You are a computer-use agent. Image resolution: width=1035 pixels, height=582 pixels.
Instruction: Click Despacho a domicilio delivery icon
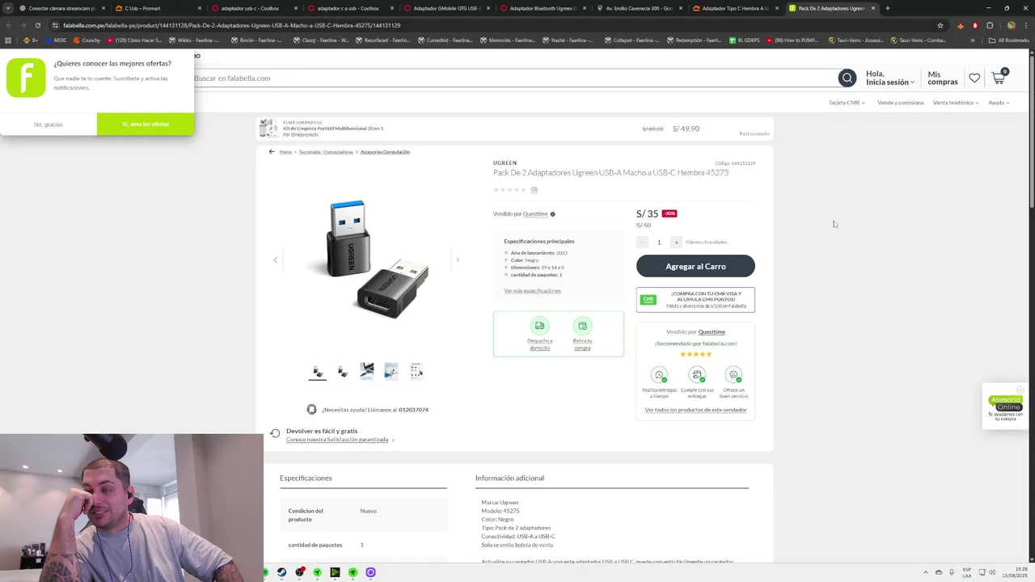[x=539, y=326]
